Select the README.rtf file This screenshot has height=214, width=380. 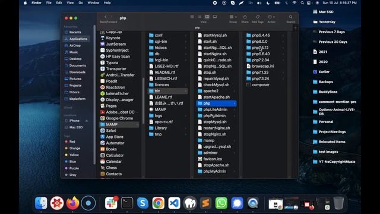[165, 73]
